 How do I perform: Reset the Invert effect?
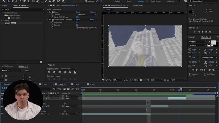click(78, 12)
